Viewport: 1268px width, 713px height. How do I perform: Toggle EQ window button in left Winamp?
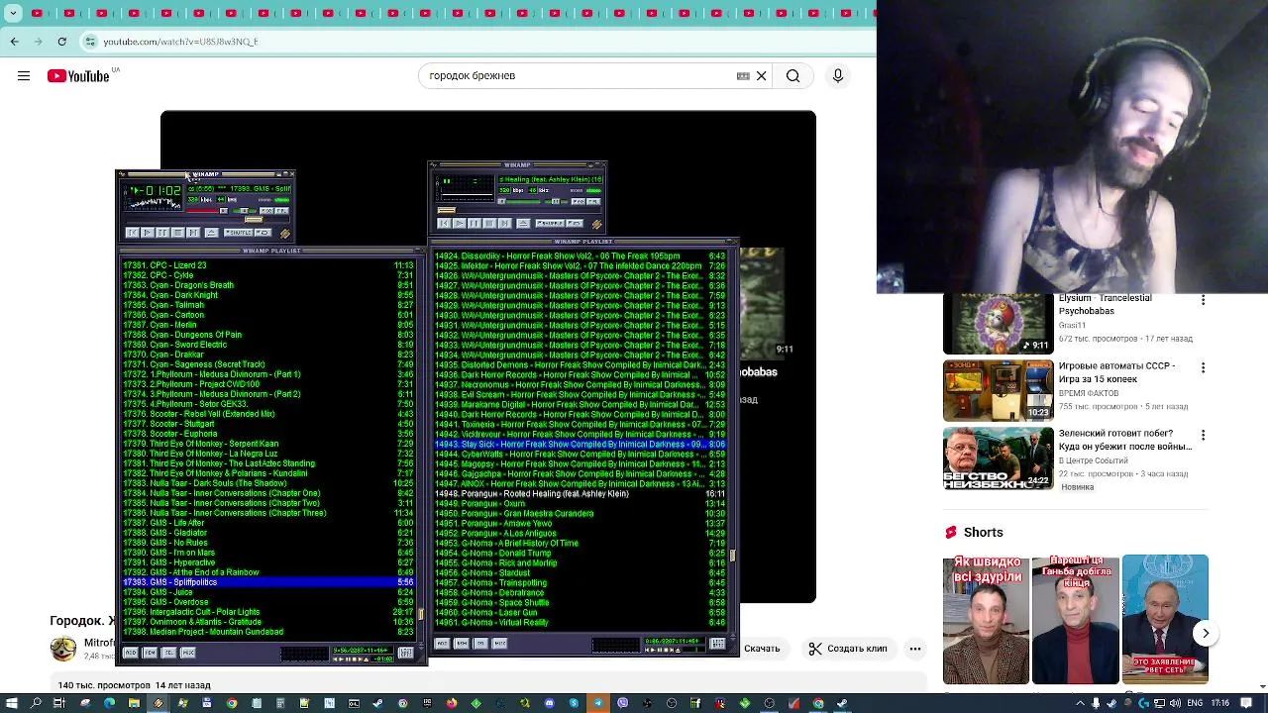click(x=266, y=211)
